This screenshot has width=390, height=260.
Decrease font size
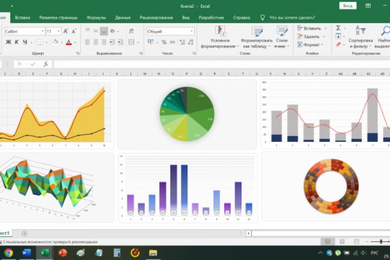click(74, 31)
